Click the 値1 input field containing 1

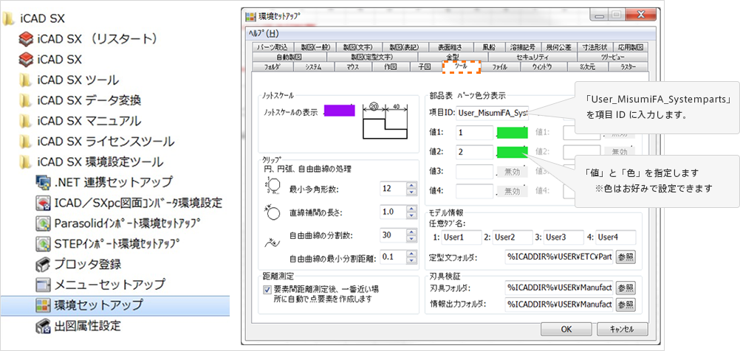click(x=475, y=133)
